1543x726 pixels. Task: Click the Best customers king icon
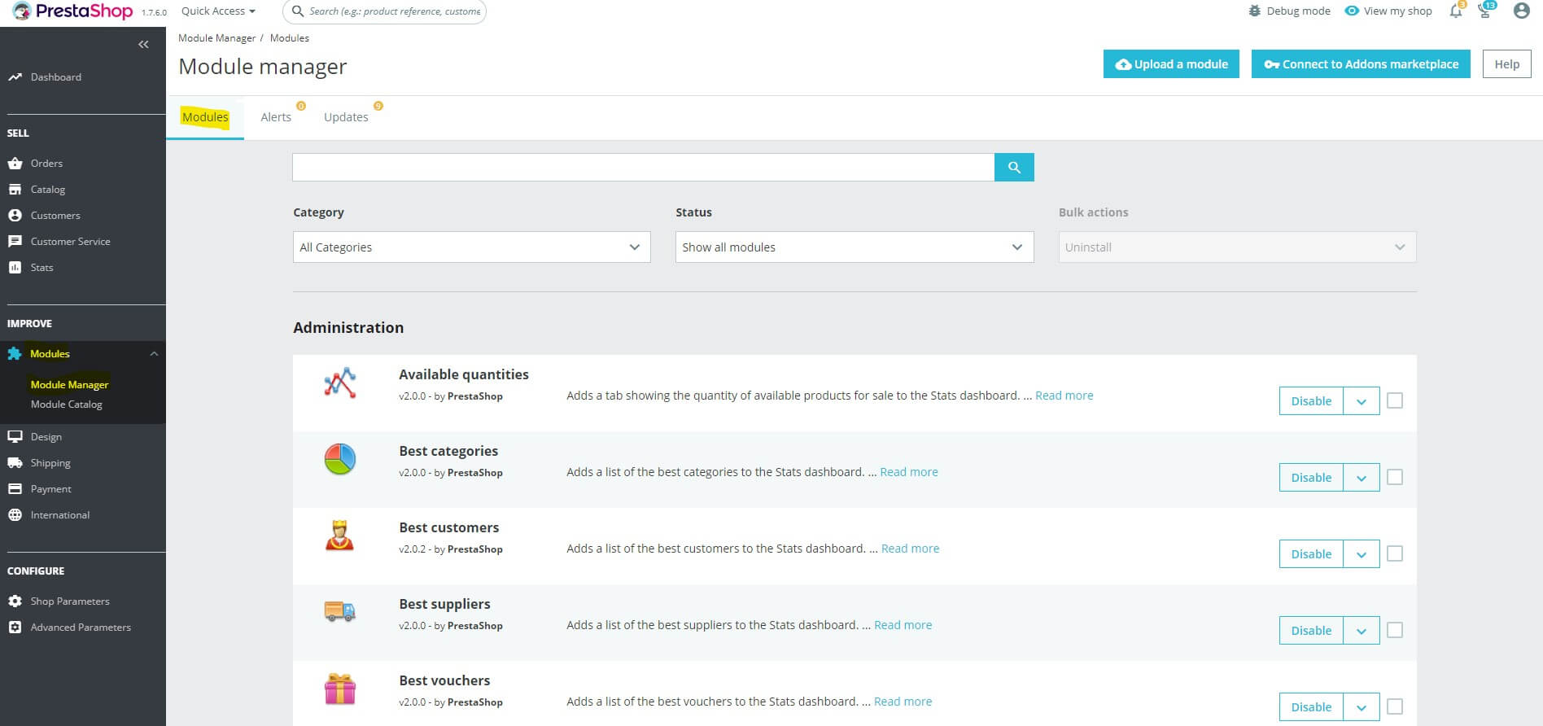(x=340, y=536)
